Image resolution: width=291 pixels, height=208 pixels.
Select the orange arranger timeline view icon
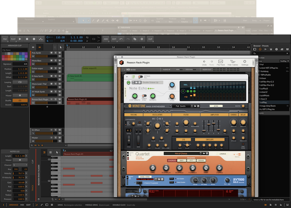pyautogui.click(x=40, y=47)
